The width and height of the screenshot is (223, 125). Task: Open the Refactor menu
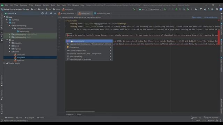(x=46, y=5)
